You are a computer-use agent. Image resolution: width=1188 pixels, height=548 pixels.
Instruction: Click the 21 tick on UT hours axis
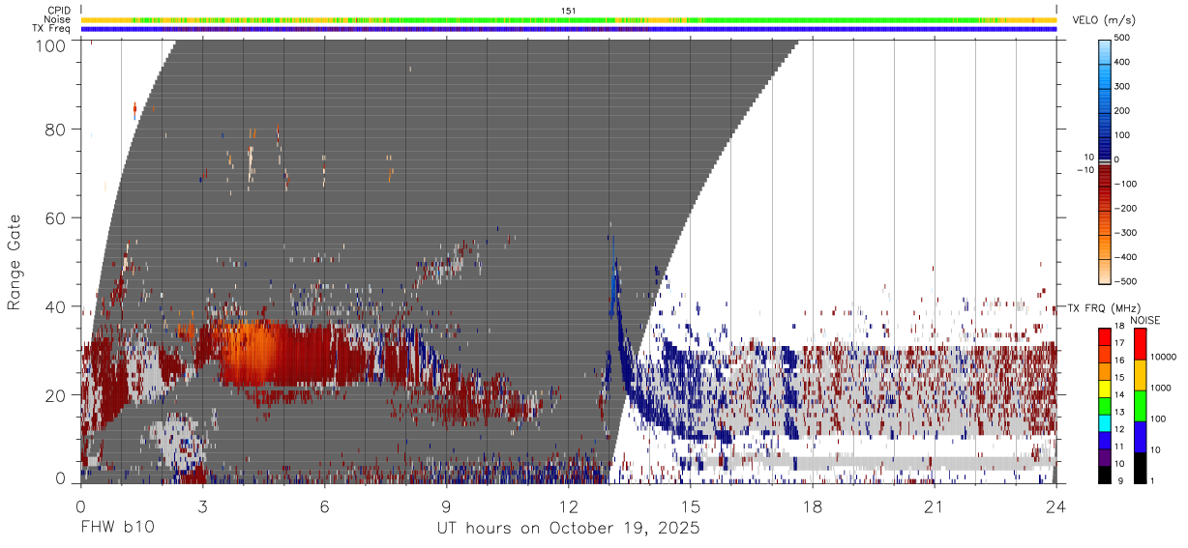tap(935, 505)
